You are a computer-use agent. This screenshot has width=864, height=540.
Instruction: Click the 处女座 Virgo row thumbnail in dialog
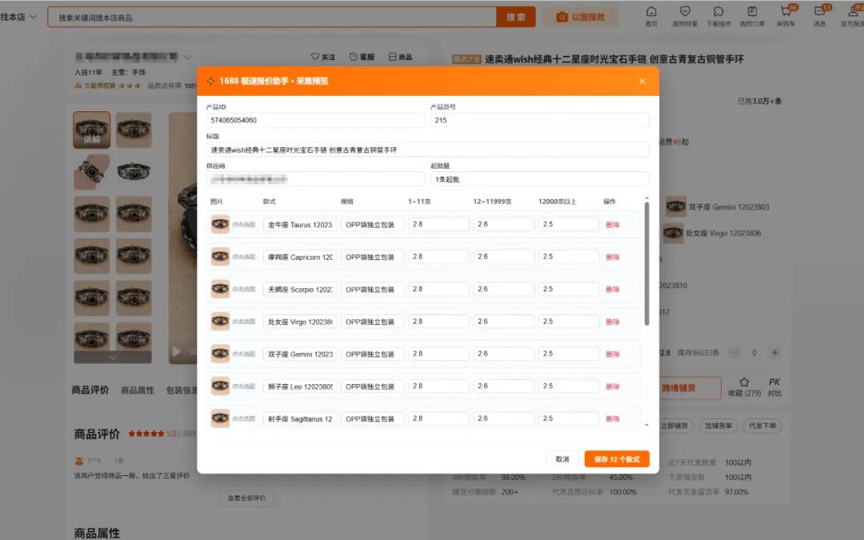[221, 322]
